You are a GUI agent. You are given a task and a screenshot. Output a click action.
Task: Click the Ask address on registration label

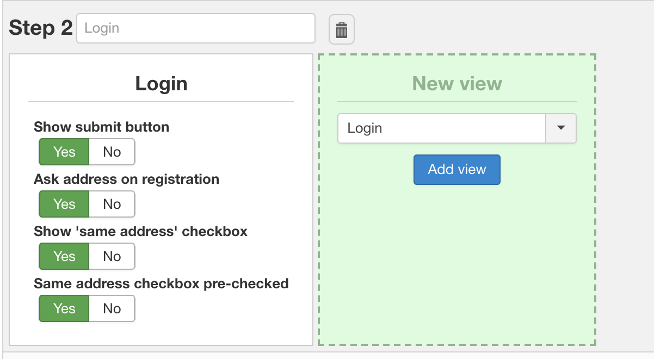(x=126, y=179)
